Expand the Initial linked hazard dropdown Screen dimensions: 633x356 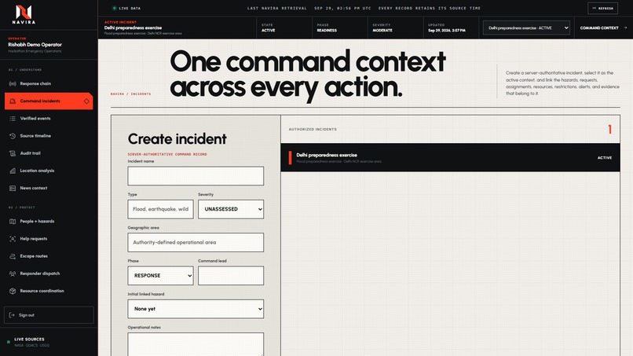pyautogui.click(x=196, y=309)
